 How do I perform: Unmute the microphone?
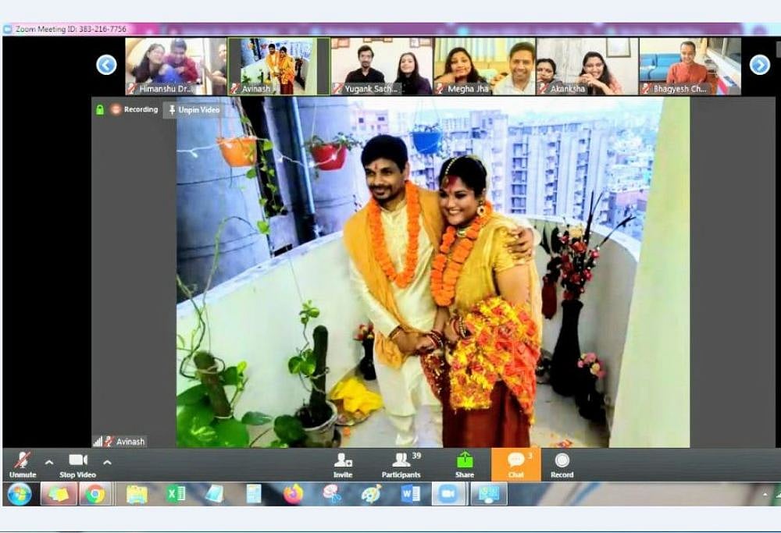[23, 464]
